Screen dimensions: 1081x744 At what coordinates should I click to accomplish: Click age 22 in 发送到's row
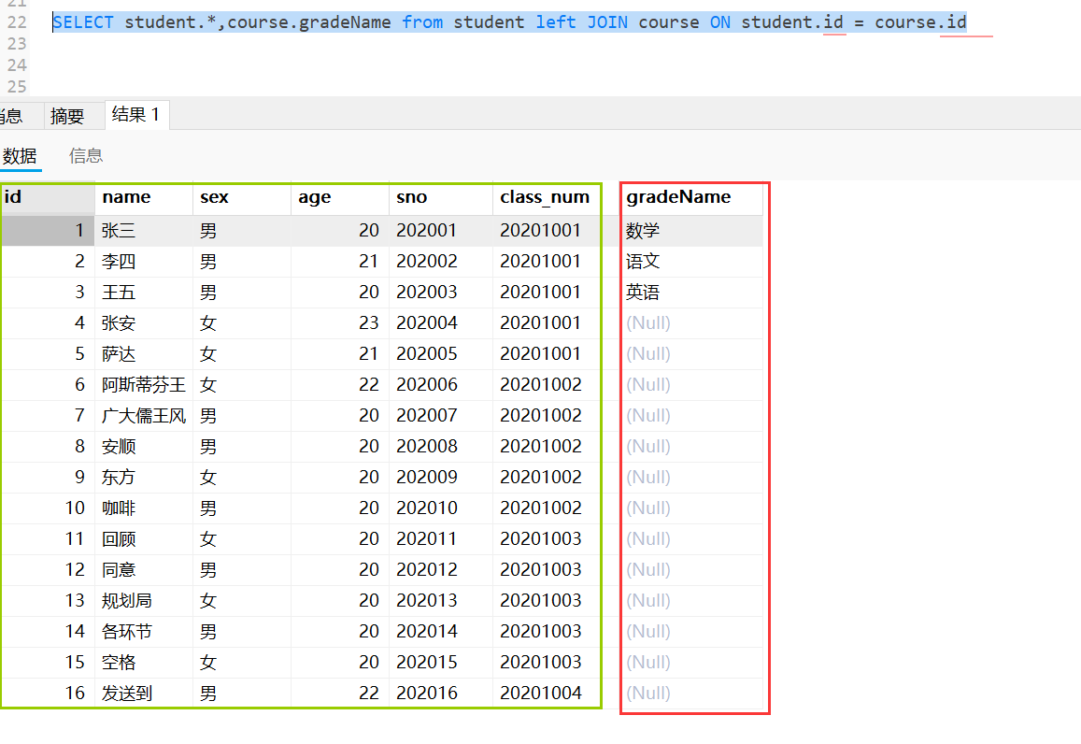coord(339,693)
